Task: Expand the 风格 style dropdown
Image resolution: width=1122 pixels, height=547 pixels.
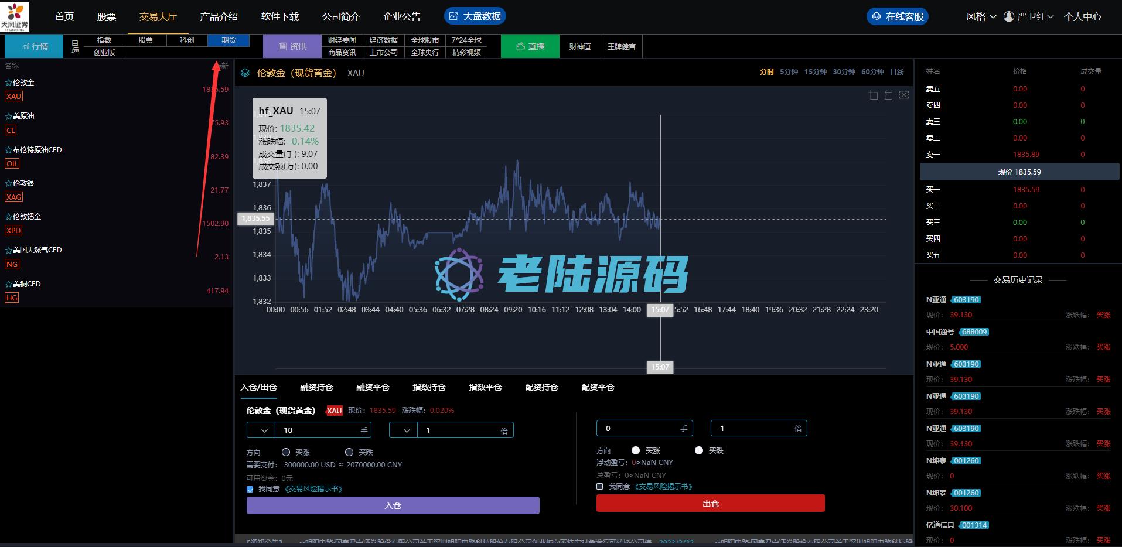Action: pos(981,17)
